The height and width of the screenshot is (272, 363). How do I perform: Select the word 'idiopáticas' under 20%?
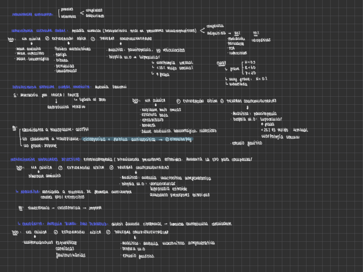tap(261, 40)
